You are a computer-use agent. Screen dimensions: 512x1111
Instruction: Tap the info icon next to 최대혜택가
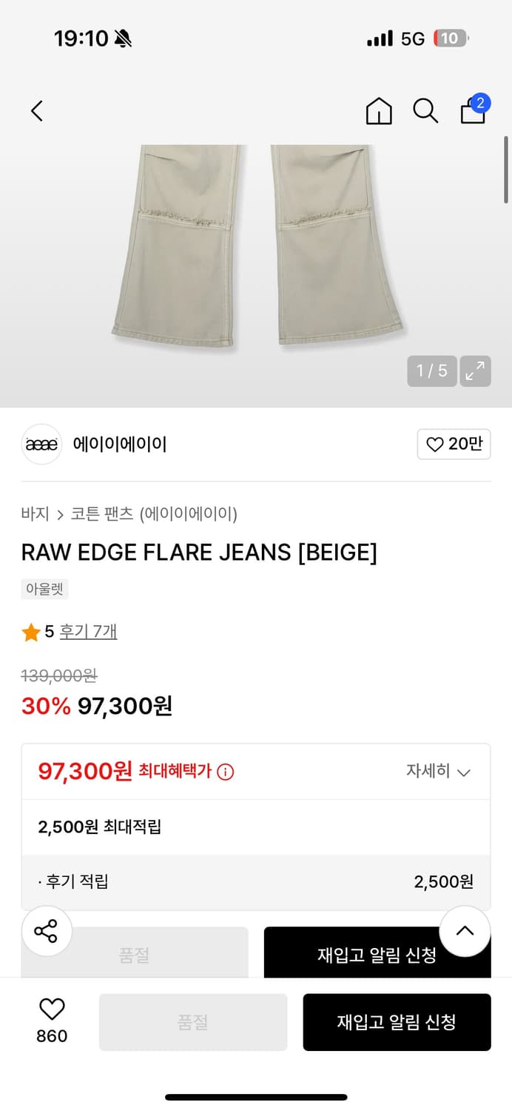[x=225, y=770]
